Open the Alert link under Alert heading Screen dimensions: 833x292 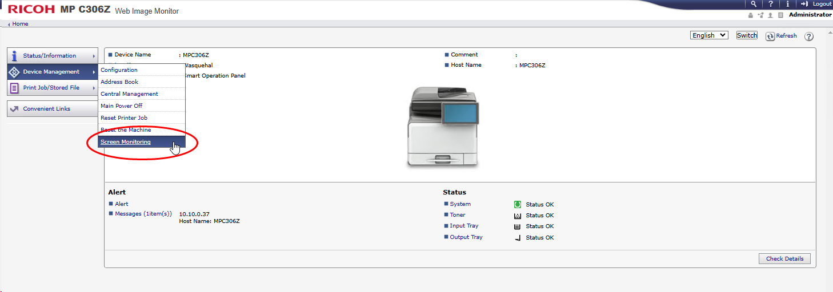[x=122, y=204]
